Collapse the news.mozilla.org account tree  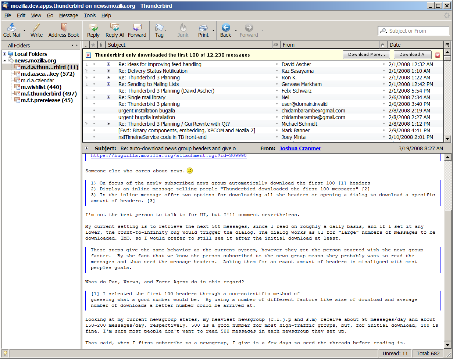pos(4,61)
